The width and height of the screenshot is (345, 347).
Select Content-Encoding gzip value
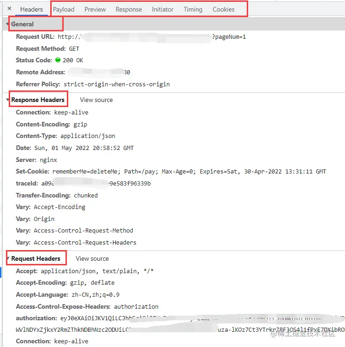coord(80,125)
